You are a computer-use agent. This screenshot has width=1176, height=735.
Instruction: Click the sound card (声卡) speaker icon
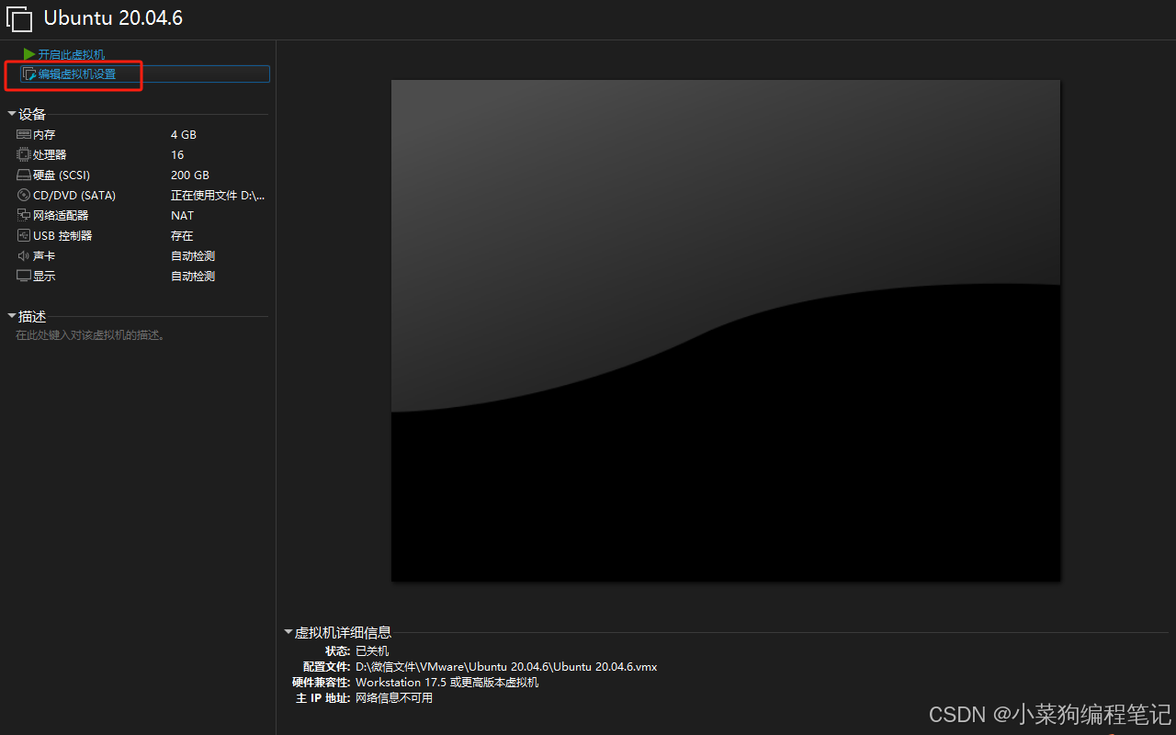point(24,255)
